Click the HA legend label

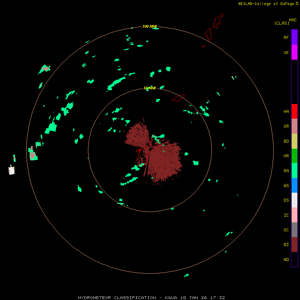tap(286, 112)
